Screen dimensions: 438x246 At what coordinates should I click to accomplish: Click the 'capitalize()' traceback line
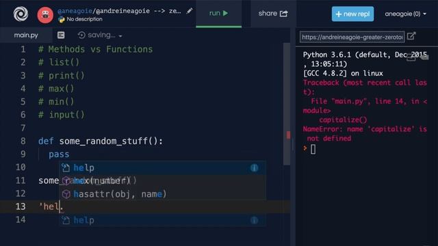[x=343, y=120]
